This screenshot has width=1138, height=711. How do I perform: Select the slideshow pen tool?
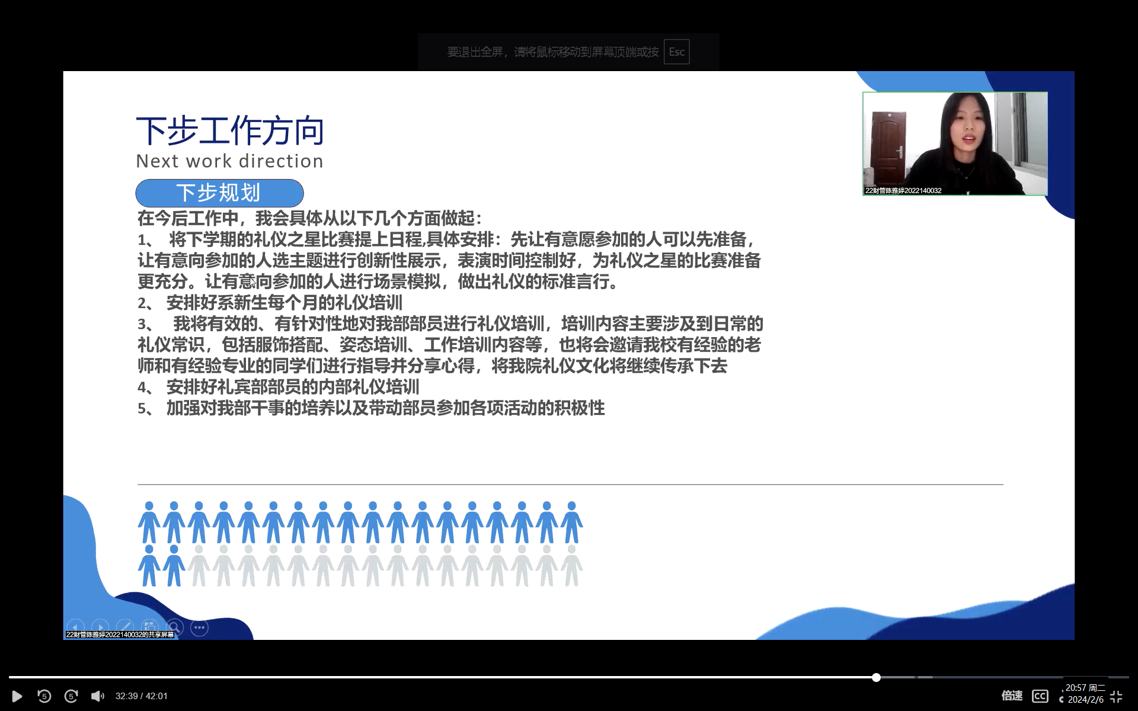(125, 627)
